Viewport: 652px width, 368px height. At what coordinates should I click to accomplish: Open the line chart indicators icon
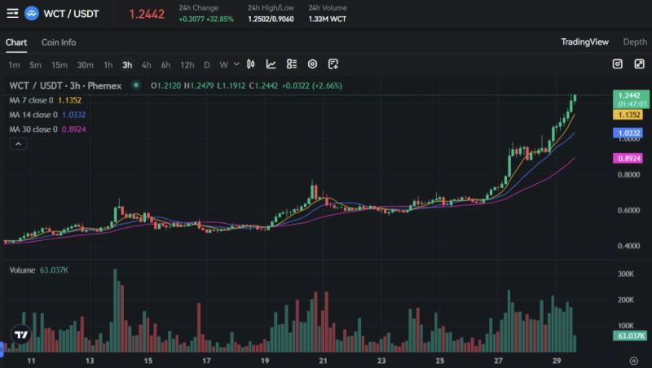pyautogui.click(x=271, y=64)
